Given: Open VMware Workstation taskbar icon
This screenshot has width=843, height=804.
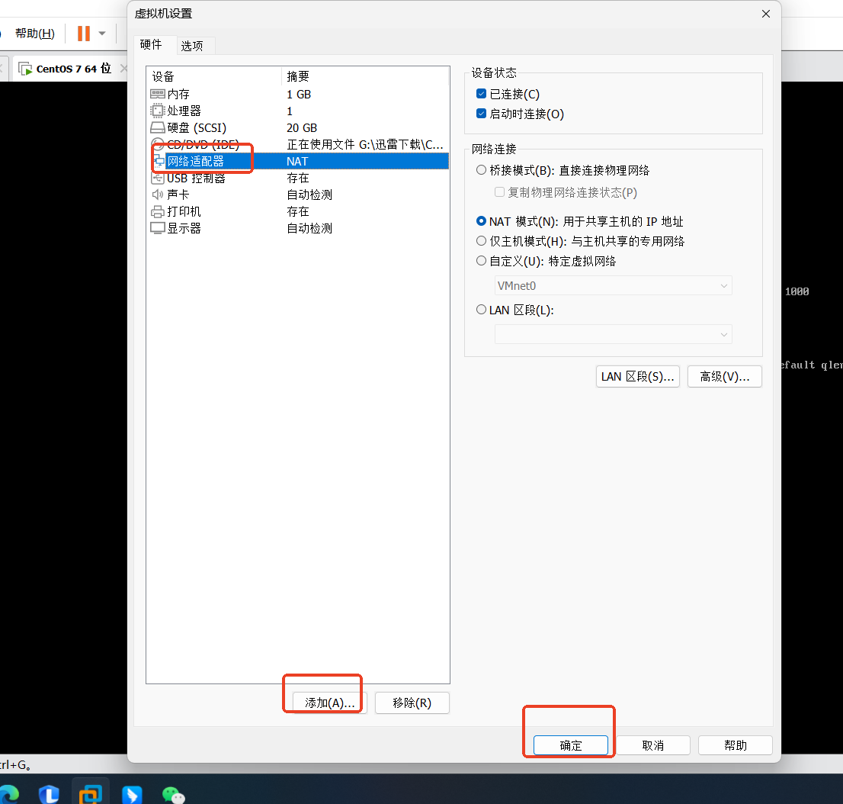Looking at the screenshot, I should click(90, 794).
